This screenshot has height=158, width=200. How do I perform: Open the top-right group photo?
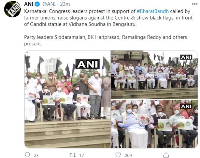click(155, 75)
